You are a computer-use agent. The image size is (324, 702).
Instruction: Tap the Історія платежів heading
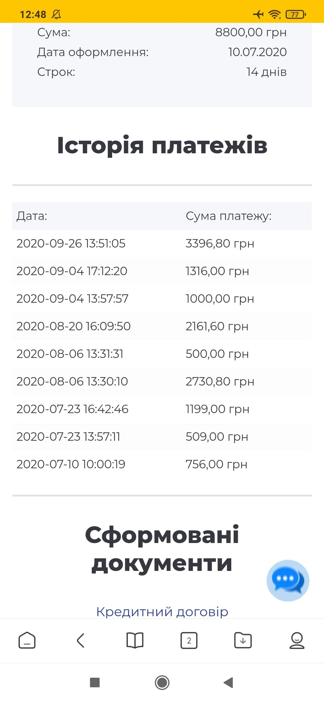point(162,145)
